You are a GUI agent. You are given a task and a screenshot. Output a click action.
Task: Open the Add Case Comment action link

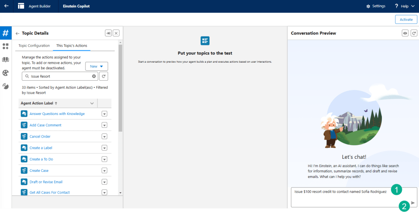(45, 125)
